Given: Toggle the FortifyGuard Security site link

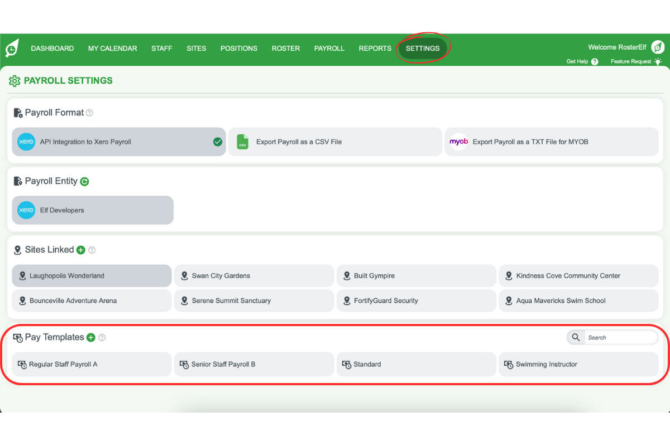Looking at the screenshot, I should pos(416,300).
